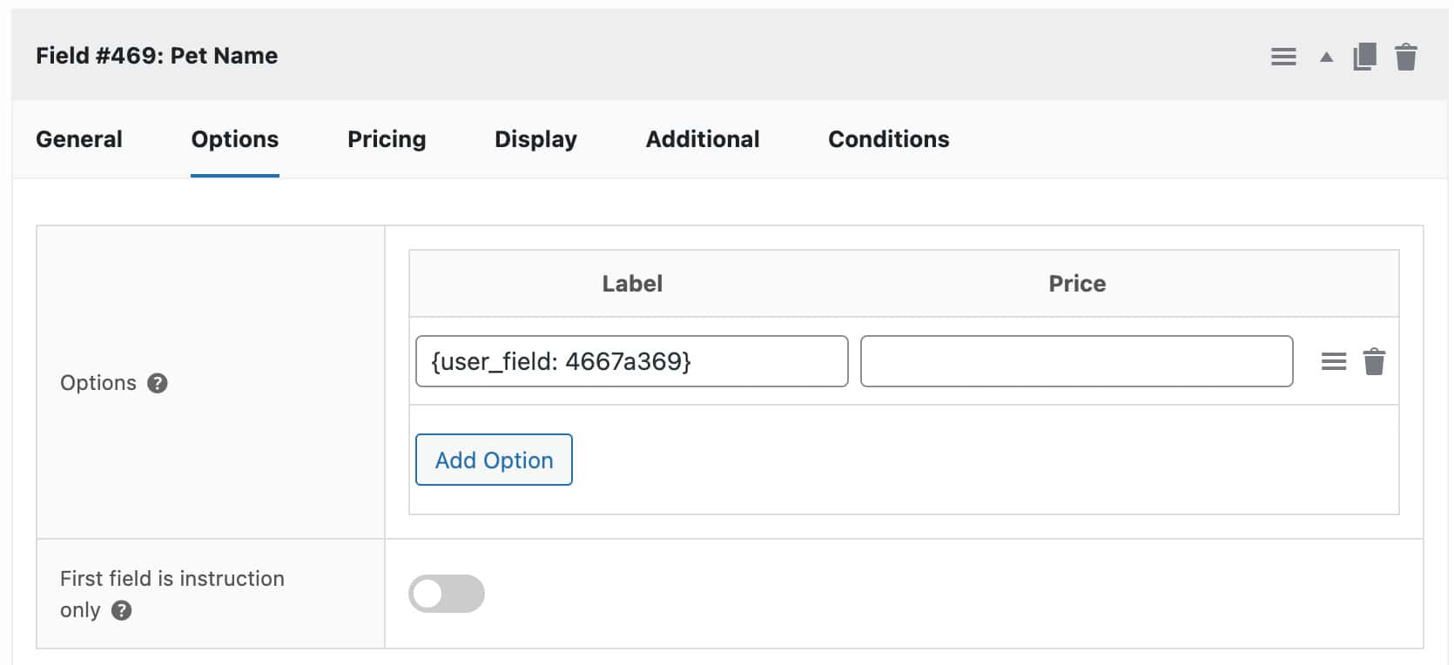This screenshot has height=665, width=1454.
Task: Click the option Label input field
Action: point(631,361)
